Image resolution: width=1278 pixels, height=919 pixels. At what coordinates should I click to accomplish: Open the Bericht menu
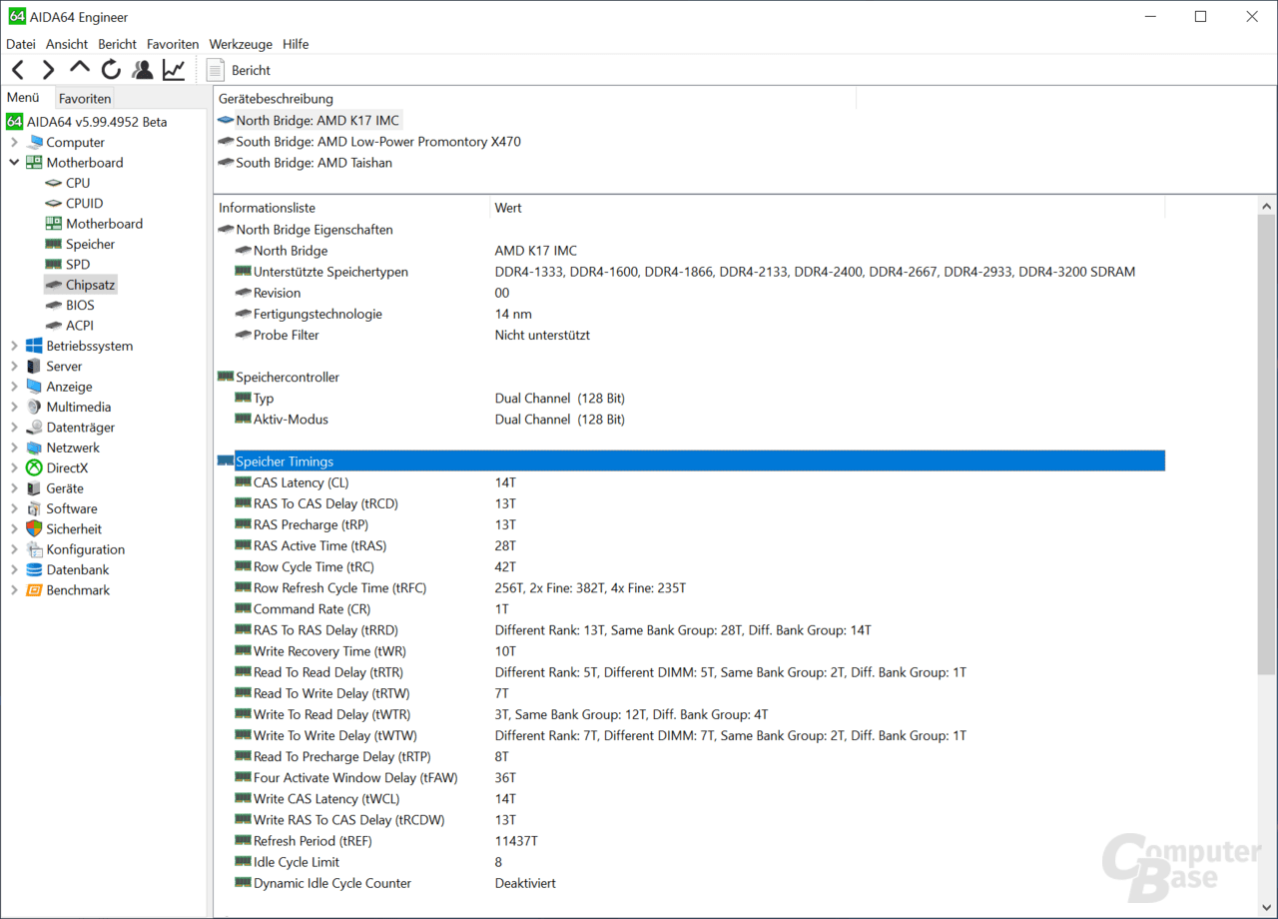[118, 44]
